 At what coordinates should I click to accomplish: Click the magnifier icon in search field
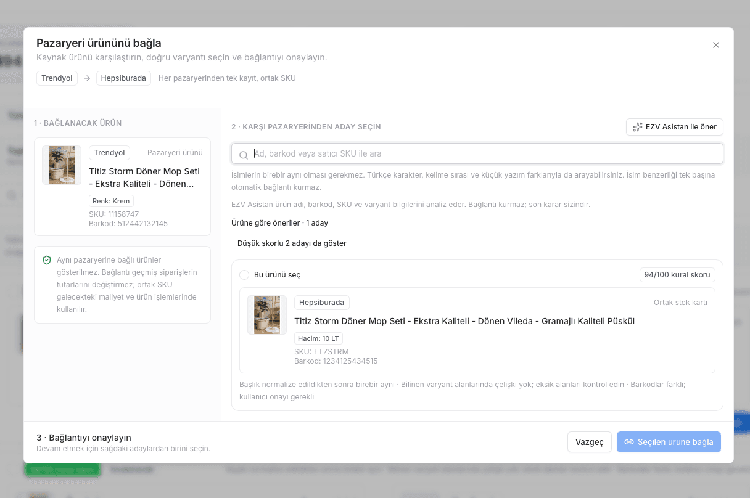point(244,155)
